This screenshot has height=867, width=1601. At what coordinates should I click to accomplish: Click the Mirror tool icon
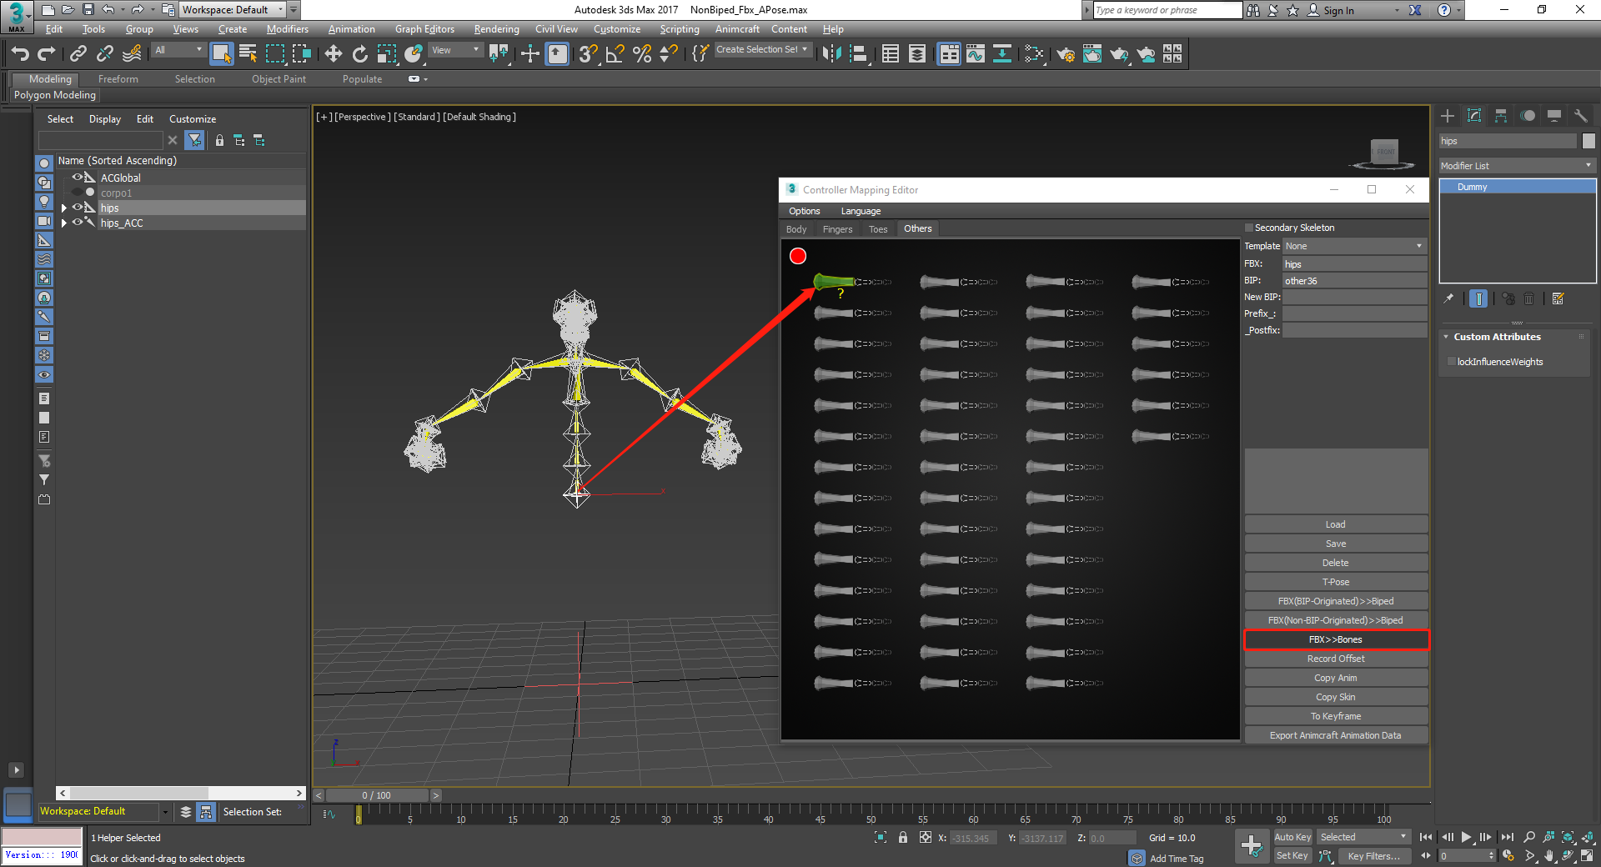(832, 54)
